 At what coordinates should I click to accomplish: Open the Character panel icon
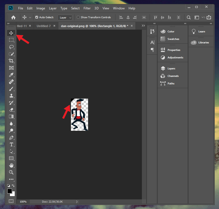pos(152,42)
